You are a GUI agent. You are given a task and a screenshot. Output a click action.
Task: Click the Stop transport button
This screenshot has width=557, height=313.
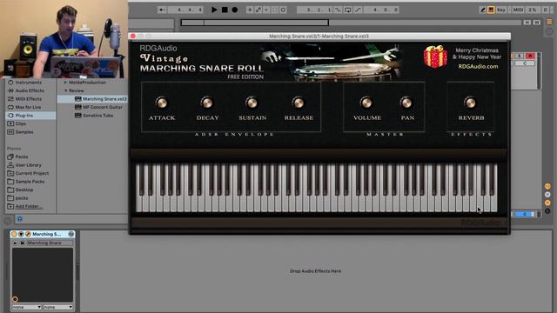[x=225, y=10]
